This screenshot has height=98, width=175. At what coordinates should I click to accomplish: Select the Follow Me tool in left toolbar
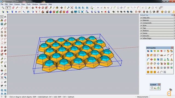(x=5, y=51)
